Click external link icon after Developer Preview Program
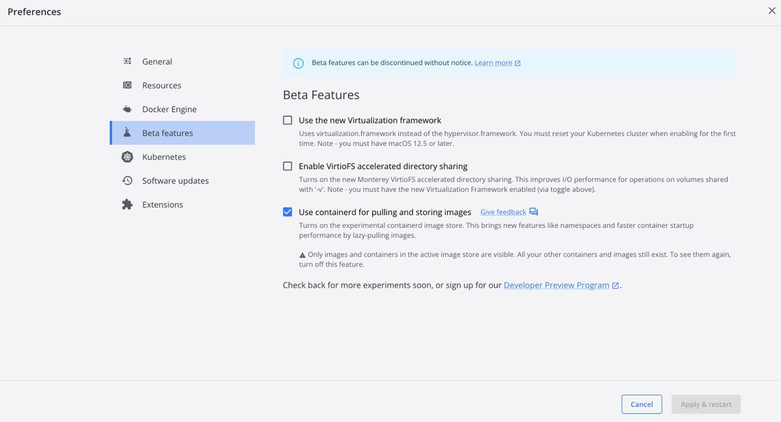Screen dimensions: 781x422 point(616,285)
